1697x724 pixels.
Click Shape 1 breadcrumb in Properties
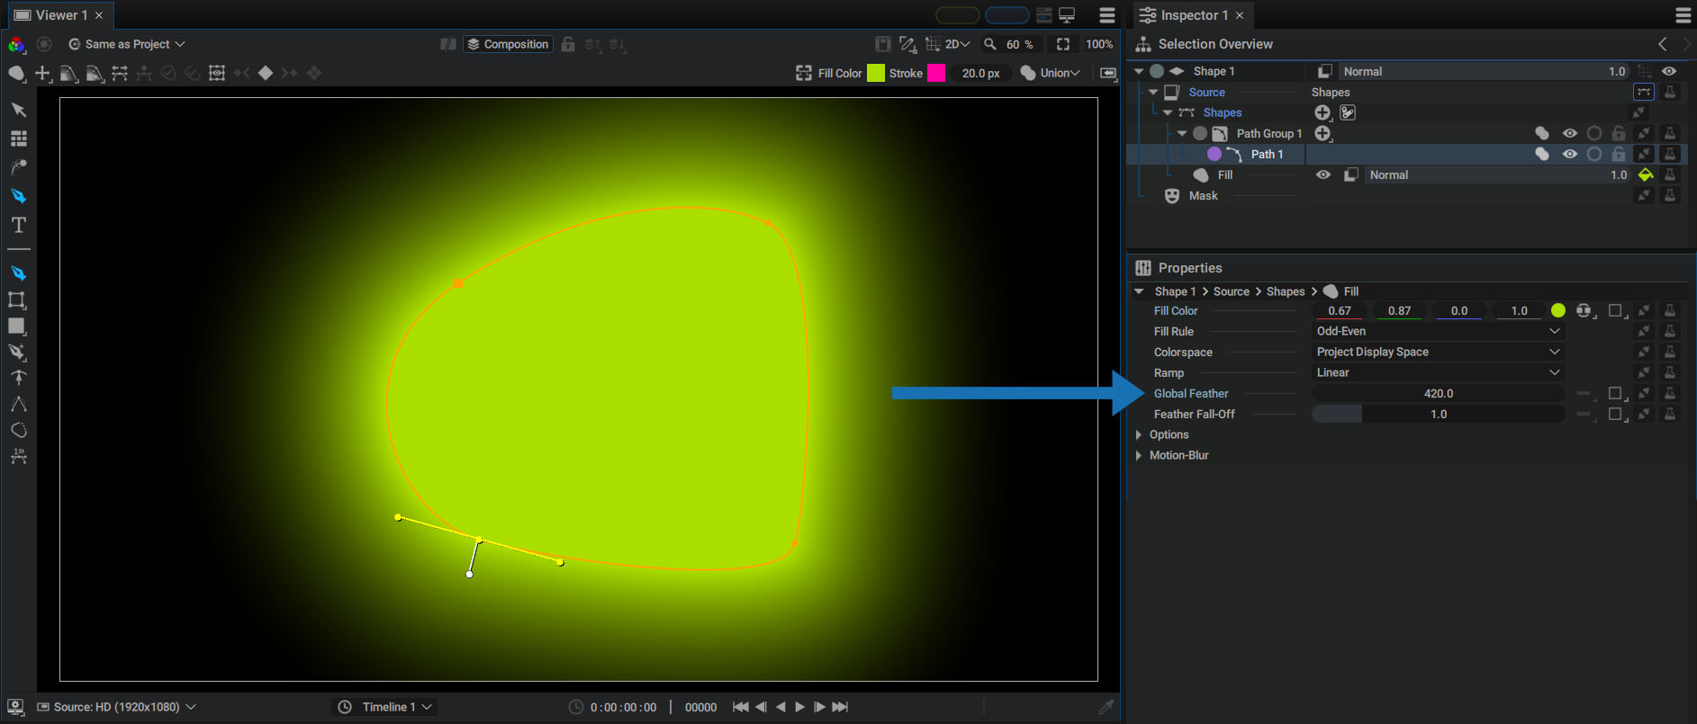(1175, 291)
